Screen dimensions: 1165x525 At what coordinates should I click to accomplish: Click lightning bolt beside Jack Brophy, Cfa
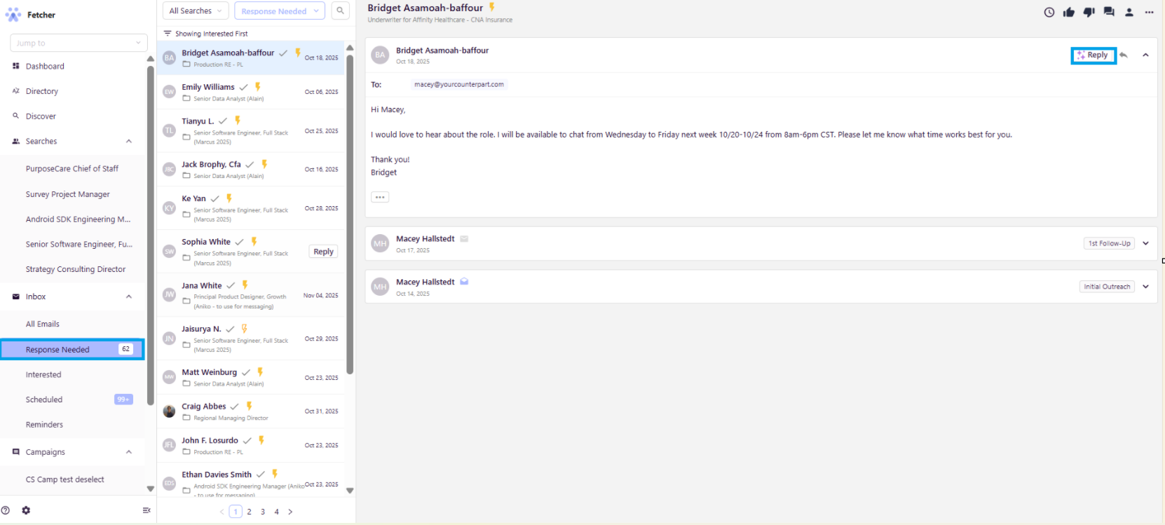pos(264,164)
